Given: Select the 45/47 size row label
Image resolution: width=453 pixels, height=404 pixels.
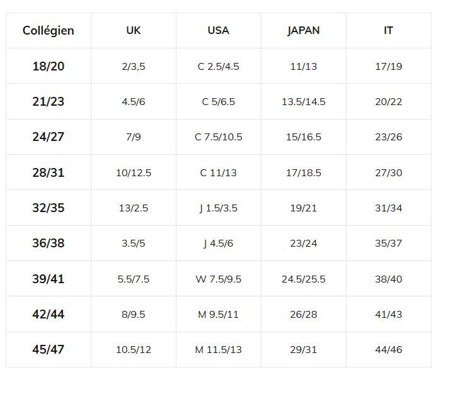Looking at the screenshot, I should pos(49,349).
